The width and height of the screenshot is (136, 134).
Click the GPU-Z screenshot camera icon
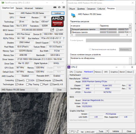[55, 7]
